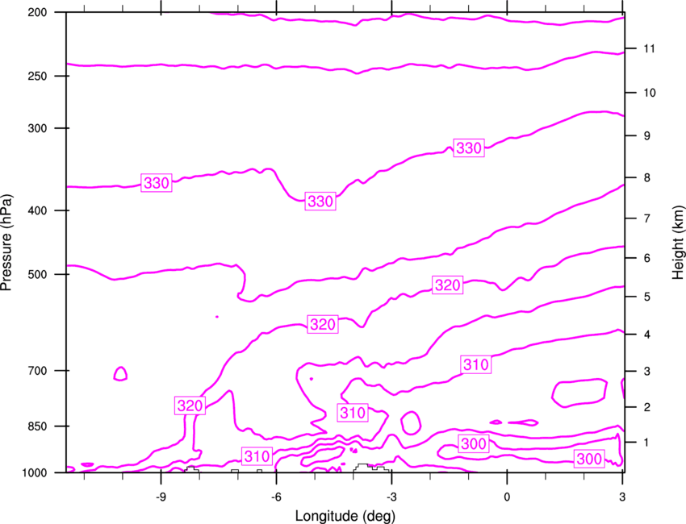Click the "Height (km)" axis title
The height and width of the screenshot is (524, 686).
click(x=678, y=243)
